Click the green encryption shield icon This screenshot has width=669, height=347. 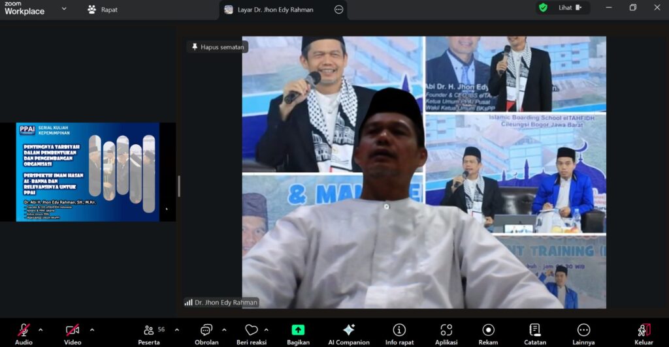pos(543,8)
